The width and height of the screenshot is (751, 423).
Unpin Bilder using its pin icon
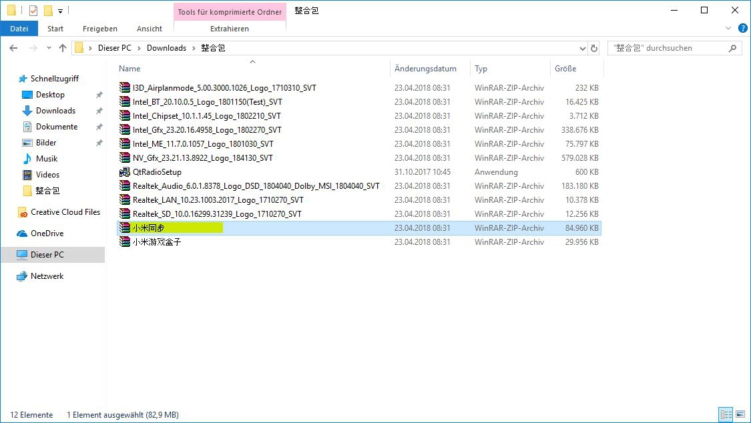(99, 143)
